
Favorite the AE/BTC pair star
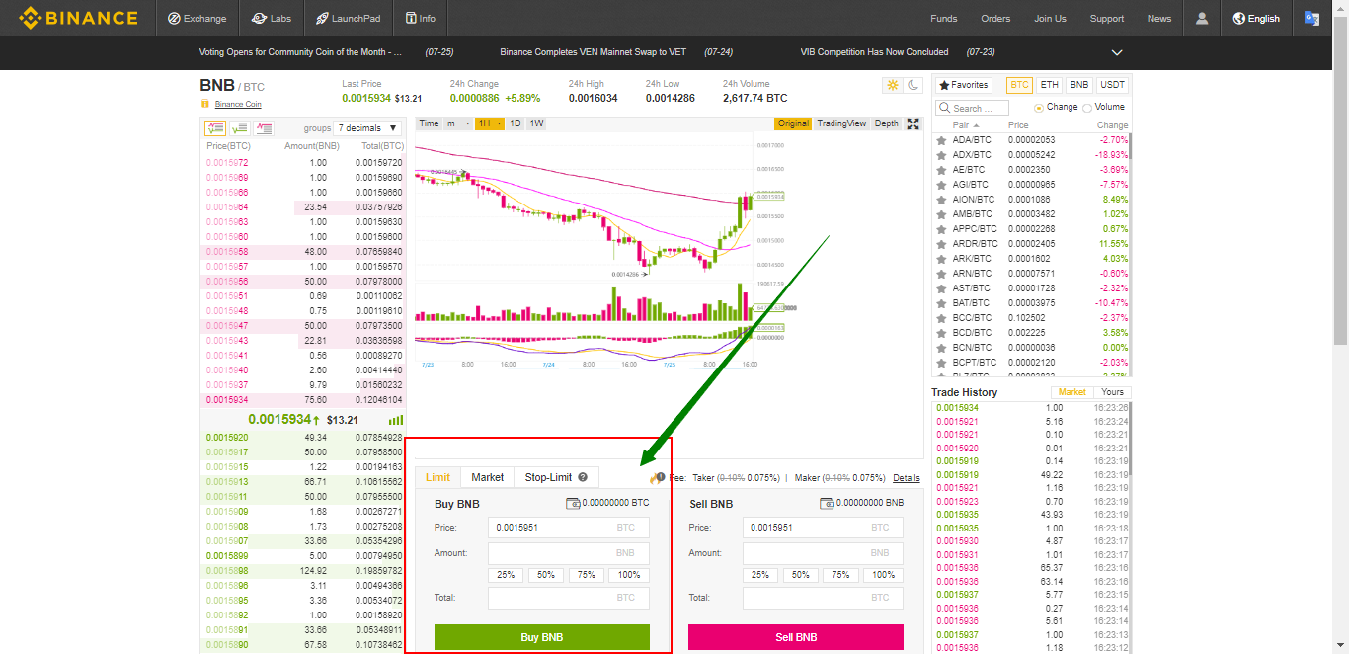tap(942, 170)
